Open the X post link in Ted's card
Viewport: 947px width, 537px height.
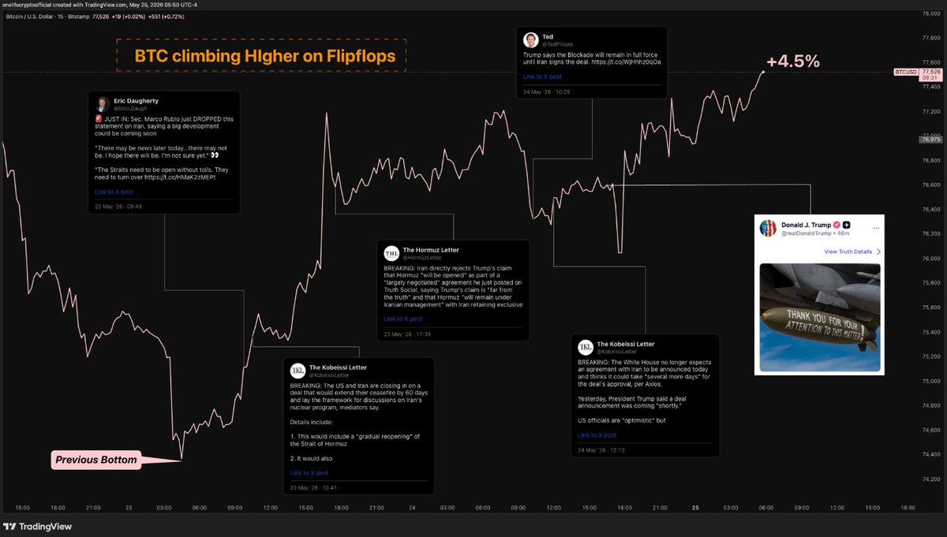coord(543,76)
